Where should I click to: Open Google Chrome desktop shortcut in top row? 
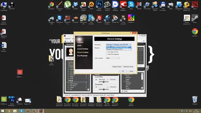(x=52, y=5)
